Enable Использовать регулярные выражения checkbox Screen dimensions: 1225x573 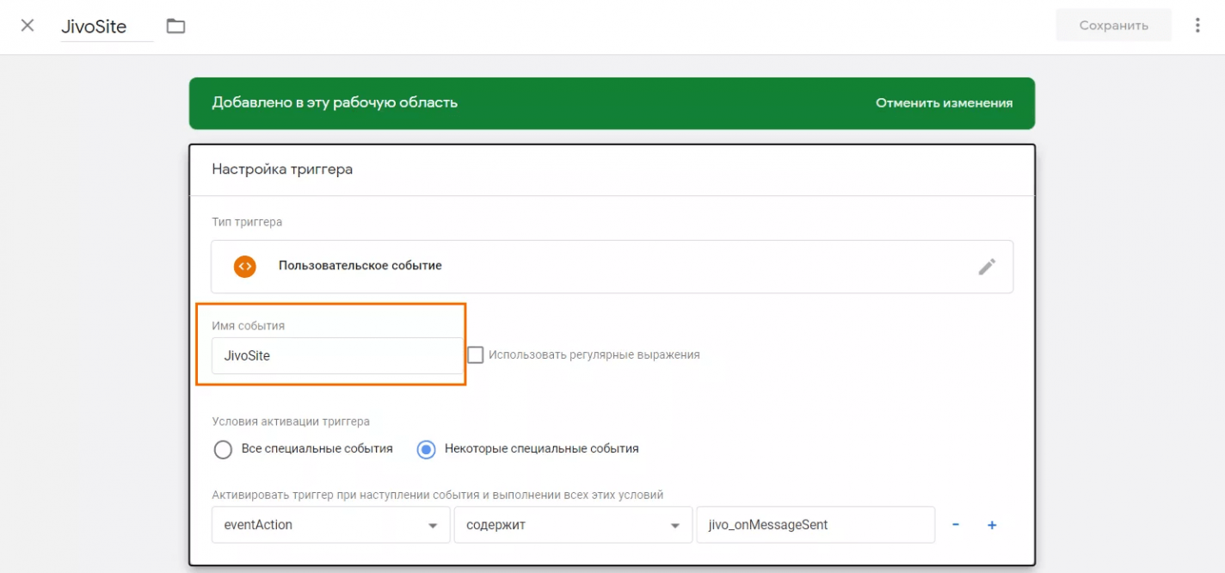click(476, 354)
